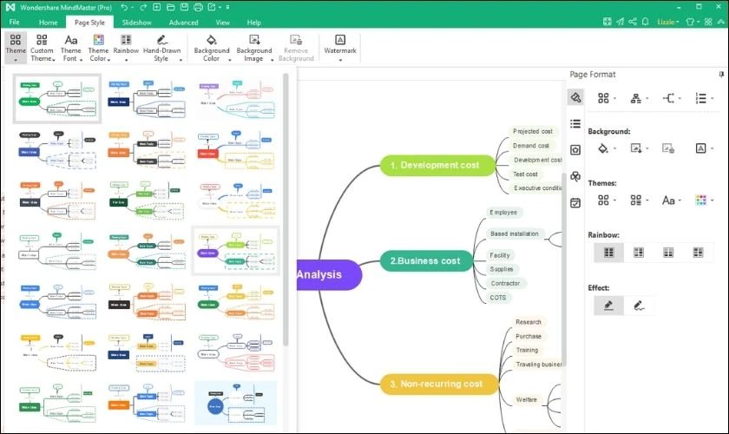Screen dimensions: 729x434
Task: Select the '2.Business cost' node
Action: (426, 261)
